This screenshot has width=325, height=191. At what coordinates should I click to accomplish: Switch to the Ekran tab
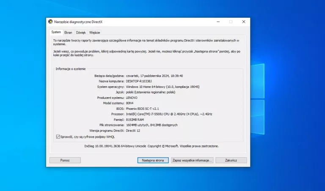pos(68,33)
